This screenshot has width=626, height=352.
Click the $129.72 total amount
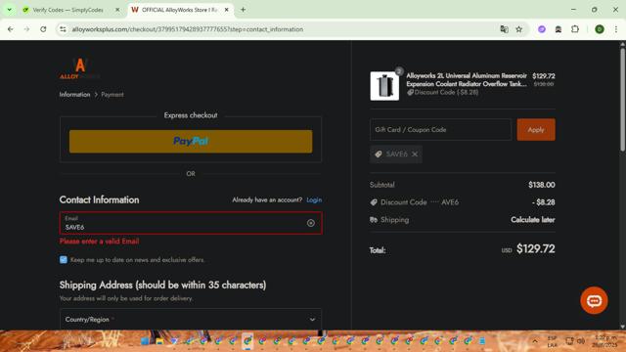[535, 249]
